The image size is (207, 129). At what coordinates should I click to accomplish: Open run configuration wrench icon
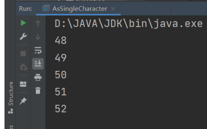click(x=24, y=37)
